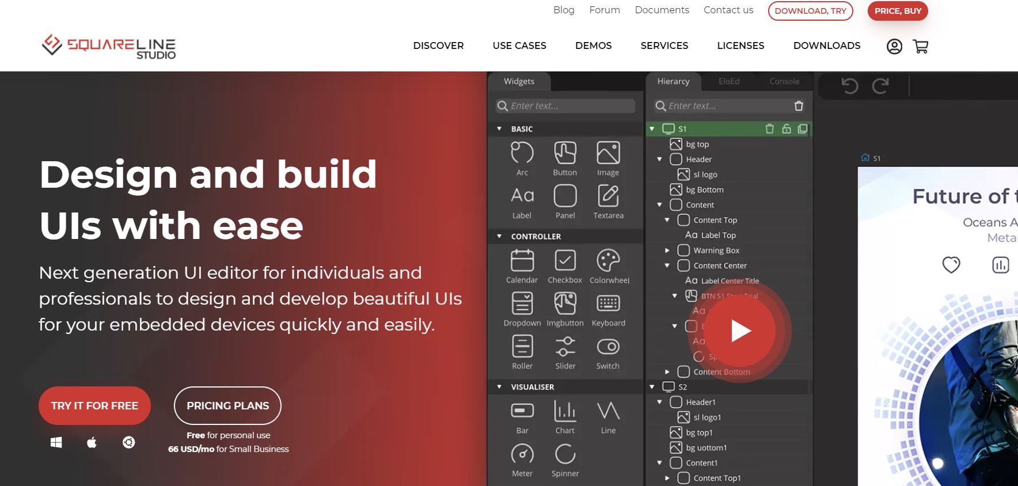Open the USE CASES menu
Image resolution: width=1018 pixels, height=486 pixels.
click(519, 45)
